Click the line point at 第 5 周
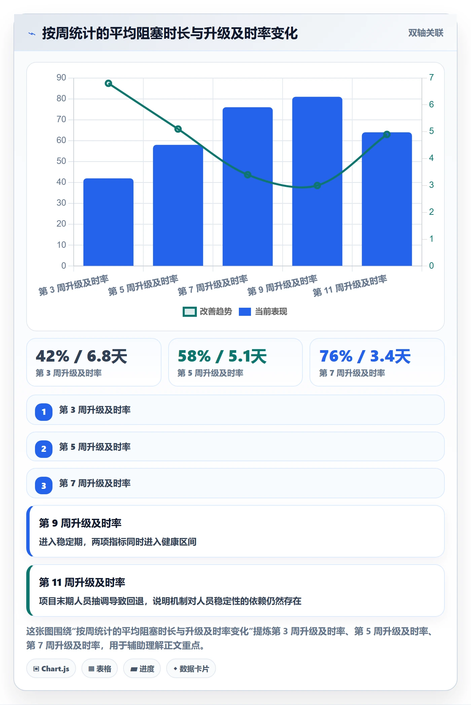Viewport: 471px width, 705px height. tap(178, 129)
